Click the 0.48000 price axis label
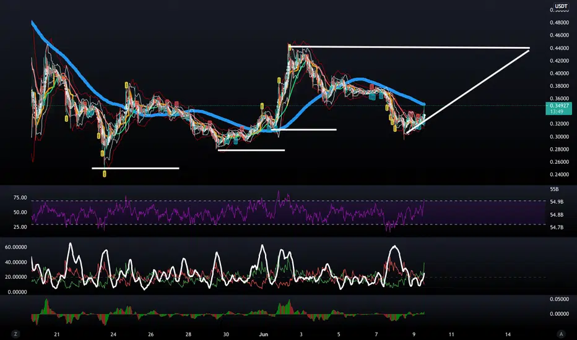Screen dimensions: 577x340 tap(559, 22)
